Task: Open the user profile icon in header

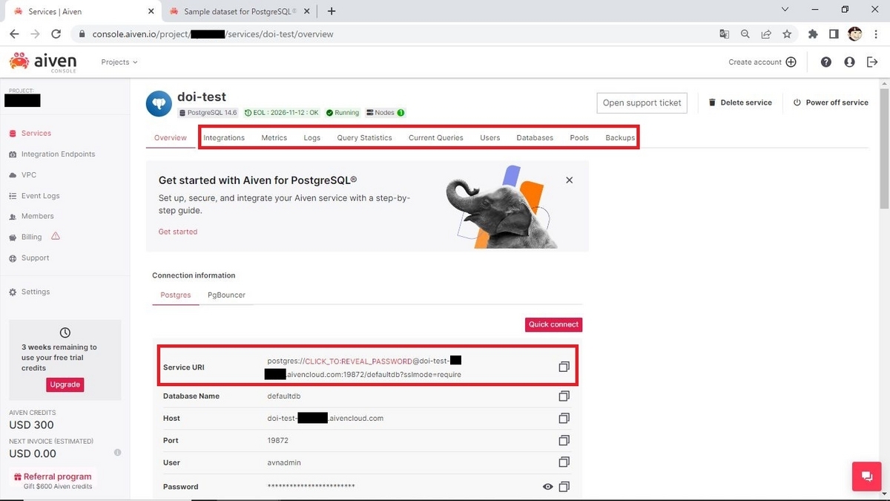Action: pyautogui.click(x=849, y=62)
